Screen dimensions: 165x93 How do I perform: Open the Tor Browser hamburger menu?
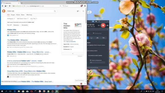pyautogui.click(x=85, y=6)
